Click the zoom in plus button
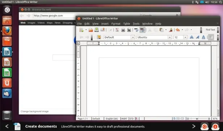The image size is (223, 131). pos(209,119)
